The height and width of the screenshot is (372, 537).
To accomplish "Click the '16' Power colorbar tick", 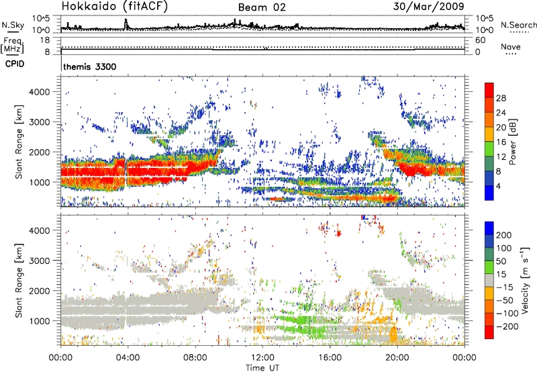I will coord(501,142).
